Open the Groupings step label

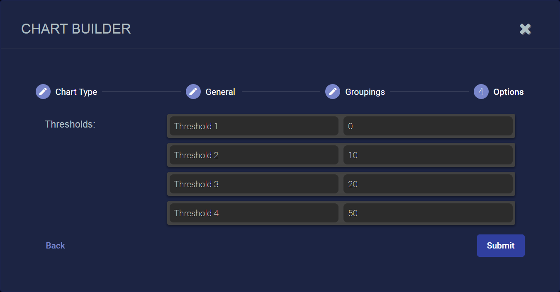click(x=365, y=92)
